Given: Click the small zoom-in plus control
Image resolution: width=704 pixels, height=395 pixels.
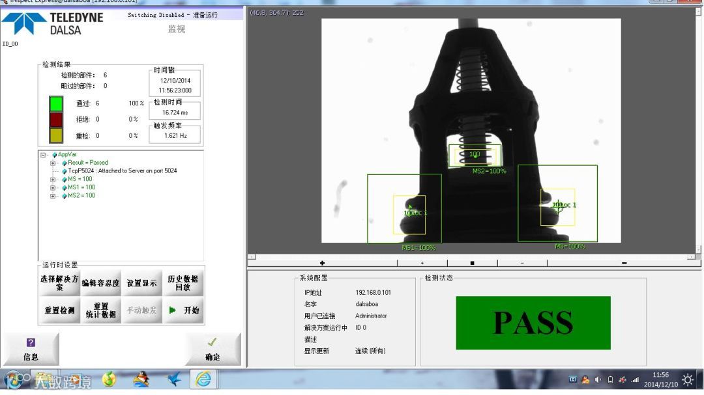Looking at the screenshot, I should [x=422, y=263].
